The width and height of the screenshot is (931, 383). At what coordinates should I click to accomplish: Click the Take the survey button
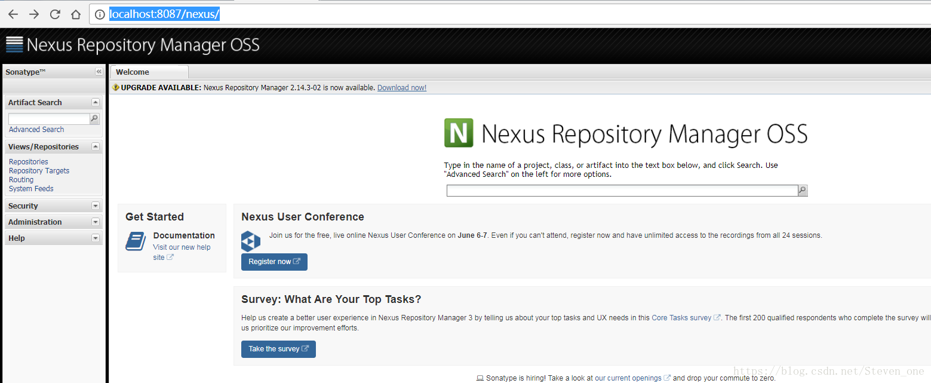(278, 349)
